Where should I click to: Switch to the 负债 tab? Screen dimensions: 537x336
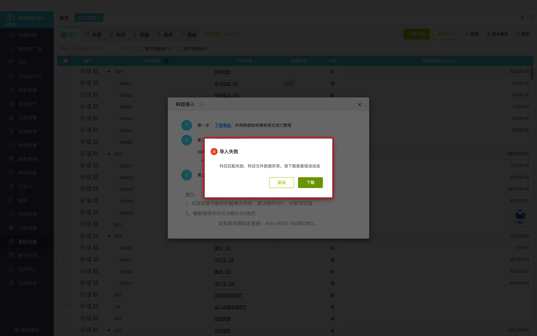[x=93, y=35]
